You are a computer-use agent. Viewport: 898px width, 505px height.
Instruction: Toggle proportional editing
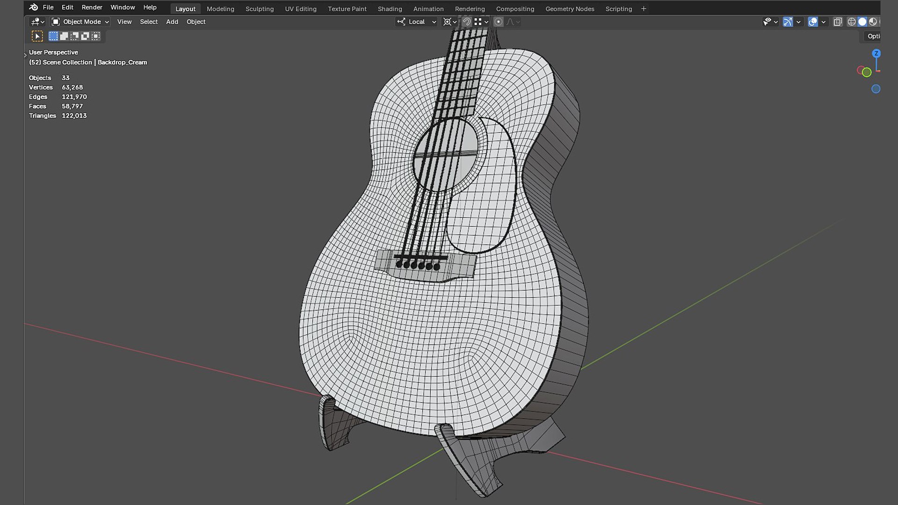coord(499,22)
